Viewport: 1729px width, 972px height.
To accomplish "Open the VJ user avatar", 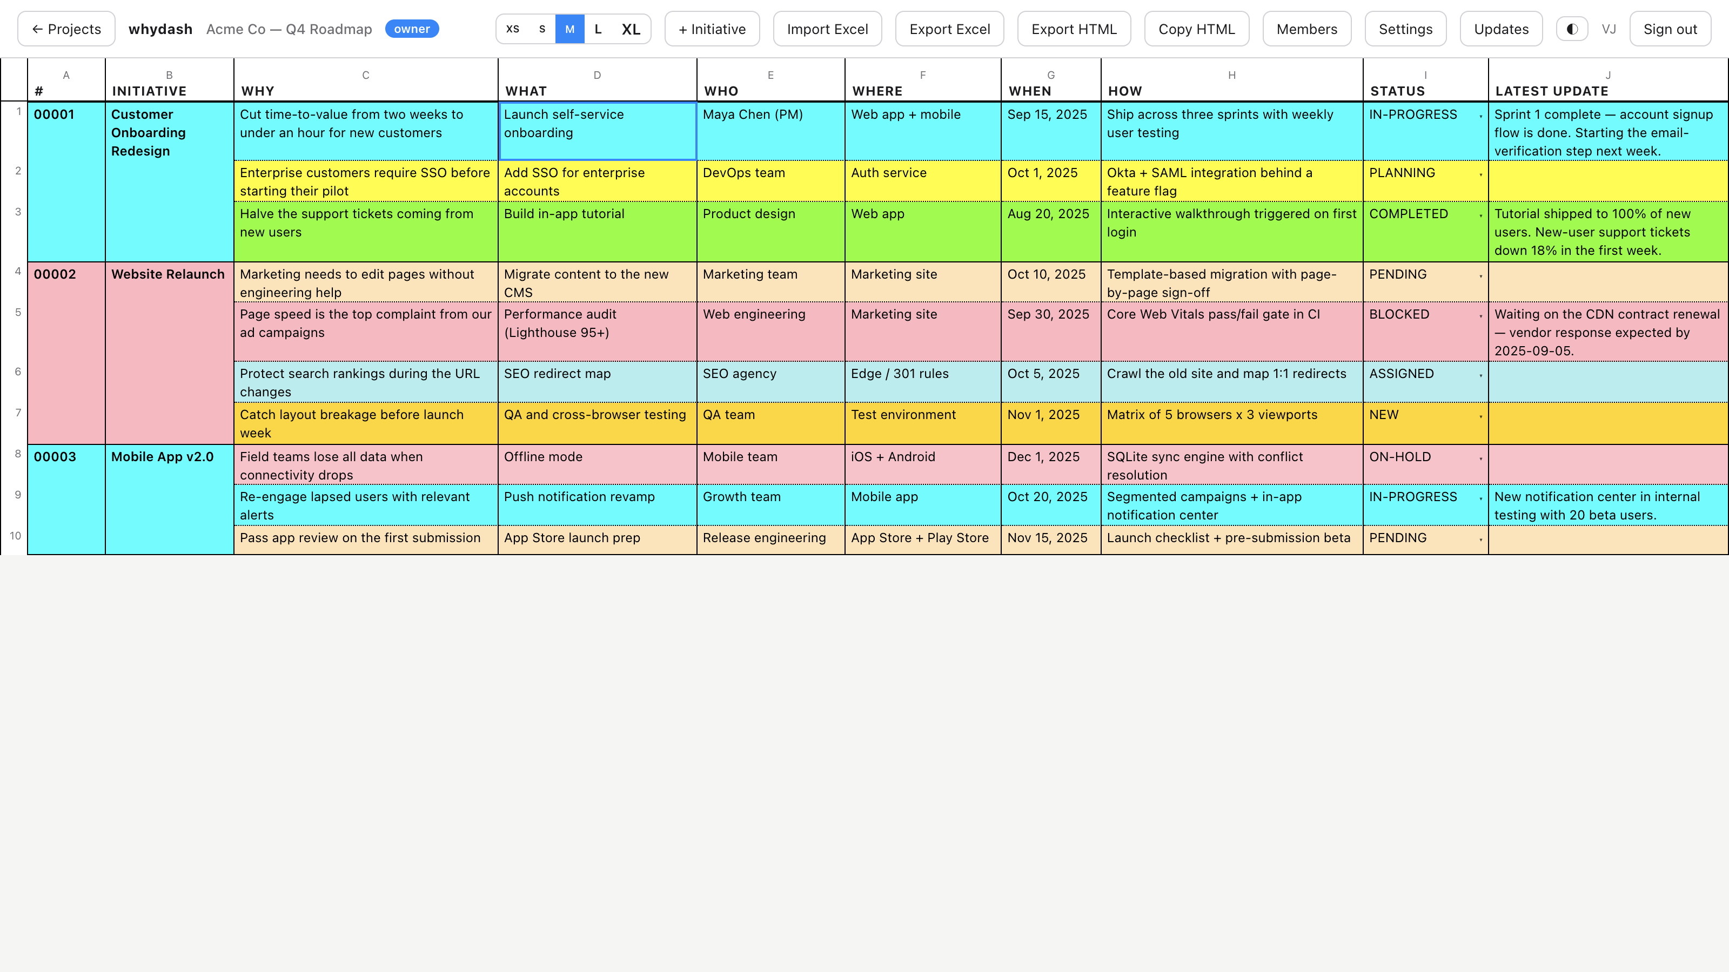I will pyautogui.click(x=1609, y=29).
